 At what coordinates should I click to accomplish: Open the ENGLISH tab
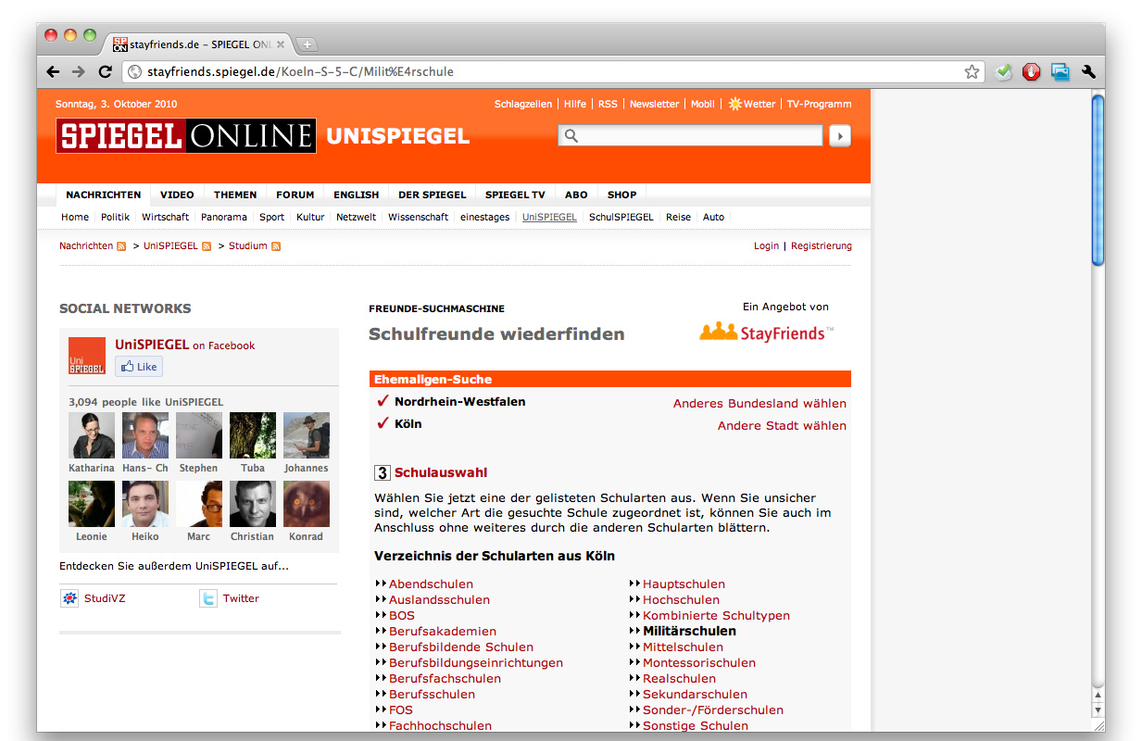[x=357, y=195]
